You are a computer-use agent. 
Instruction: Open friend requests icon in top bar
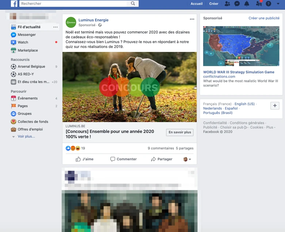point(227,4)
